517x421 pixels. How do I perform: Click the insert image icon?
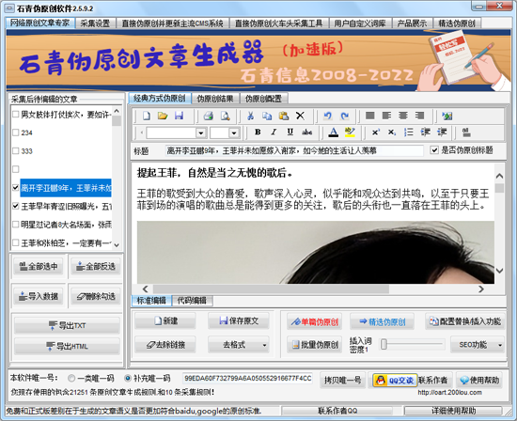pyautogui.click(x=447, y=116)
